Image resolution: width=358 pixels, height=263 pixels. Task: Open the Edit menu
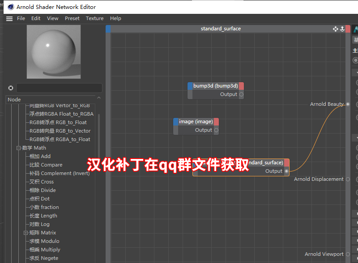pos(36,18)
